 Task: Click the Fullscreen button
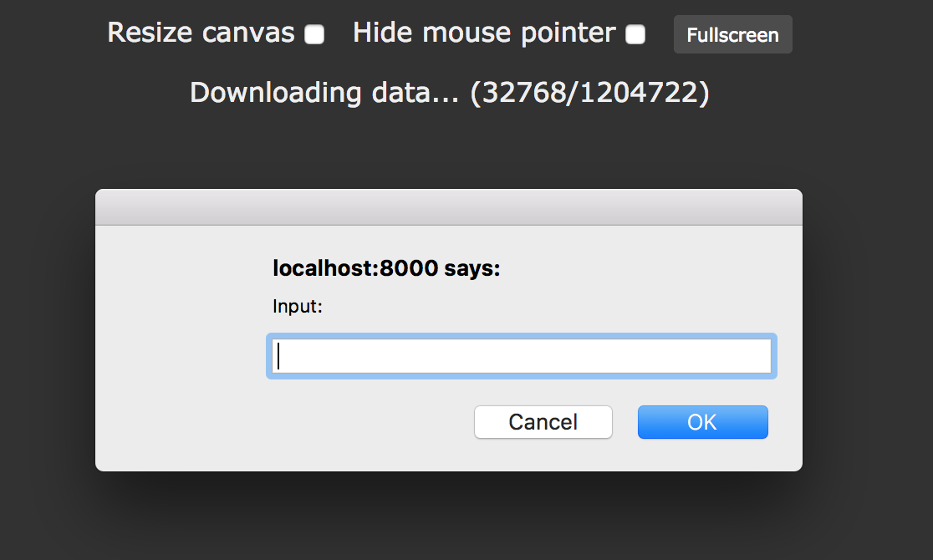[732, 35]
